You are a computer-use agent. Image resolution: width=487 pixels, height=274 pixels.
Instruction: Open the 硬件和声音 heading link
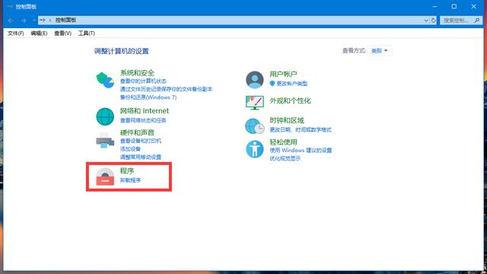click(137, 132)
